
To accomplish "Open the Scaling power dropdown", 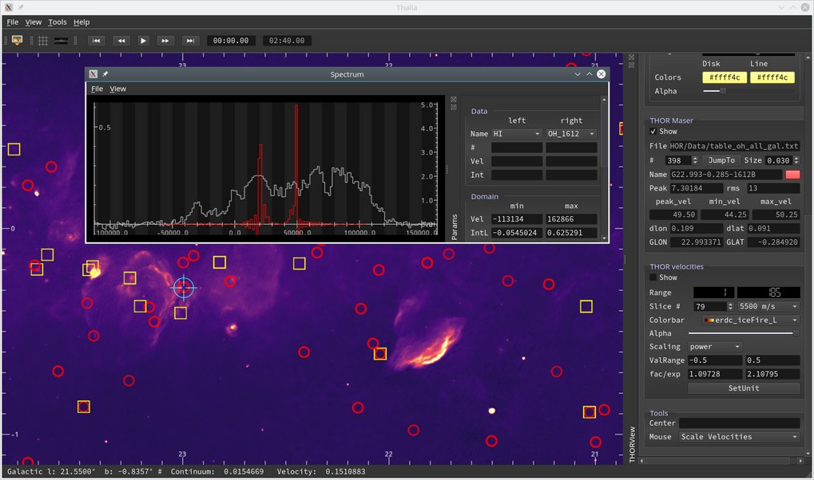I will [715, 347].
